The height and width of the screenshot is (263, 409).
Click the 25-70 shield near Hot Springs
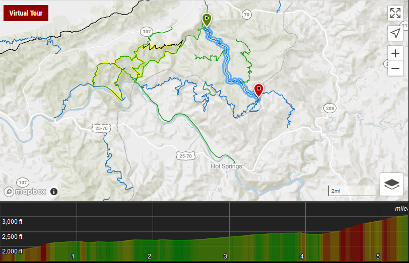[185, 156]
